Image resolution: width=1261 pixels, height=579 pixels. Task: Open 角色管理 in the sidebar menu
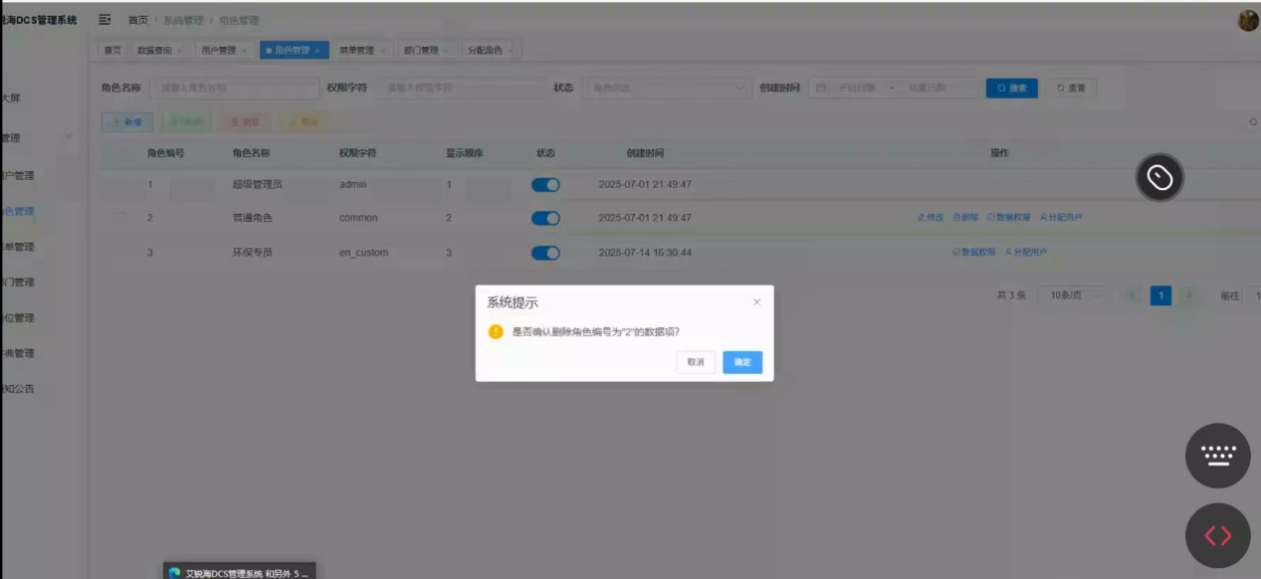19,211
